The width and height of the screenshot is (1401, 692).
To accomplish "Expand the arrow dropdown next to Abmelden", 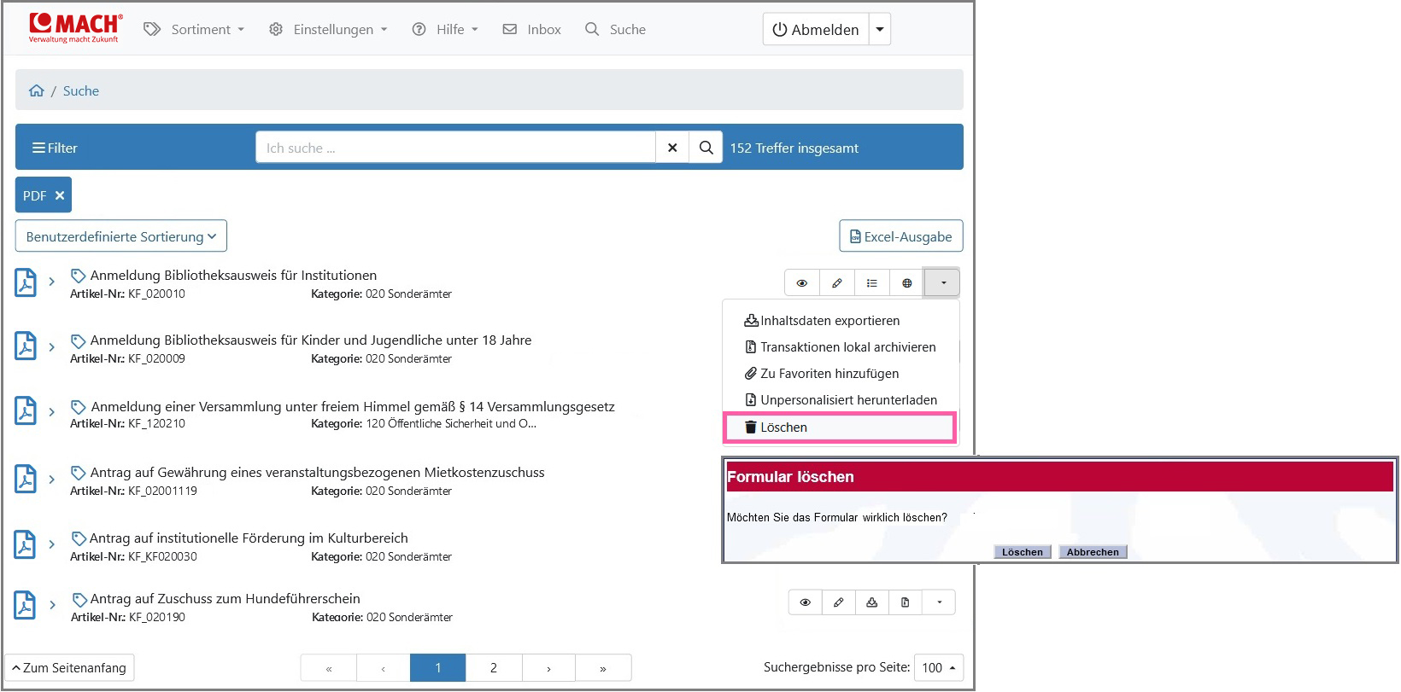I will pyautogui.click(x=880, y=29).
